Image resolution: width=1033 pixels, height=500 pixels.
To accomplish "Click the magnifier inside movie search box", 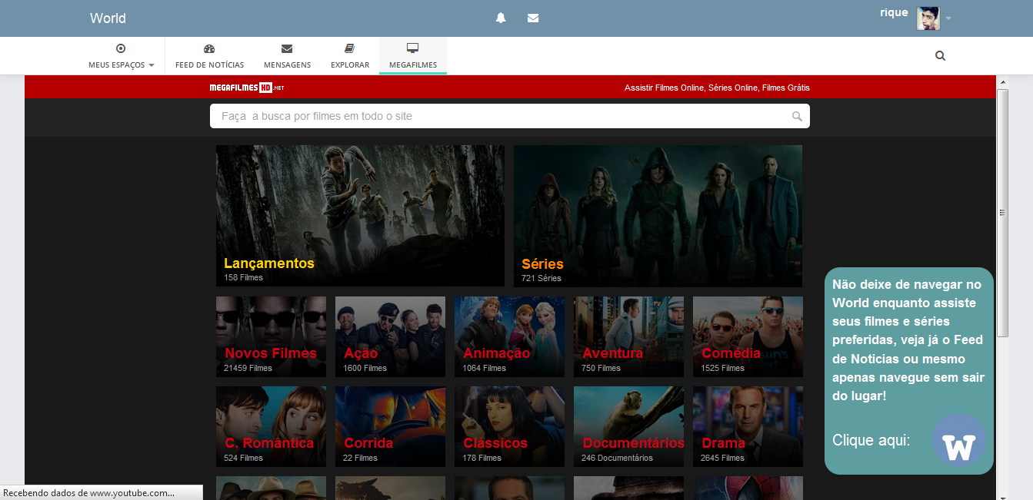I will tap(797, 116).
